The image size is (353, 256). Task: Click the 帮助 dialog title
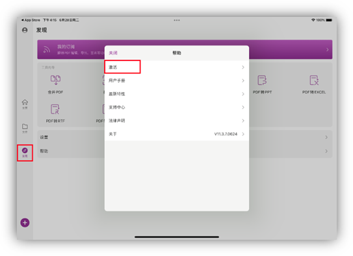pos(177,53)
